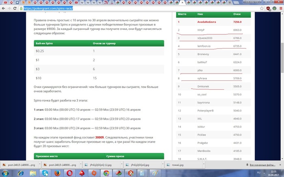Switch to Chrome in the taskbar

tap(106, 173)
